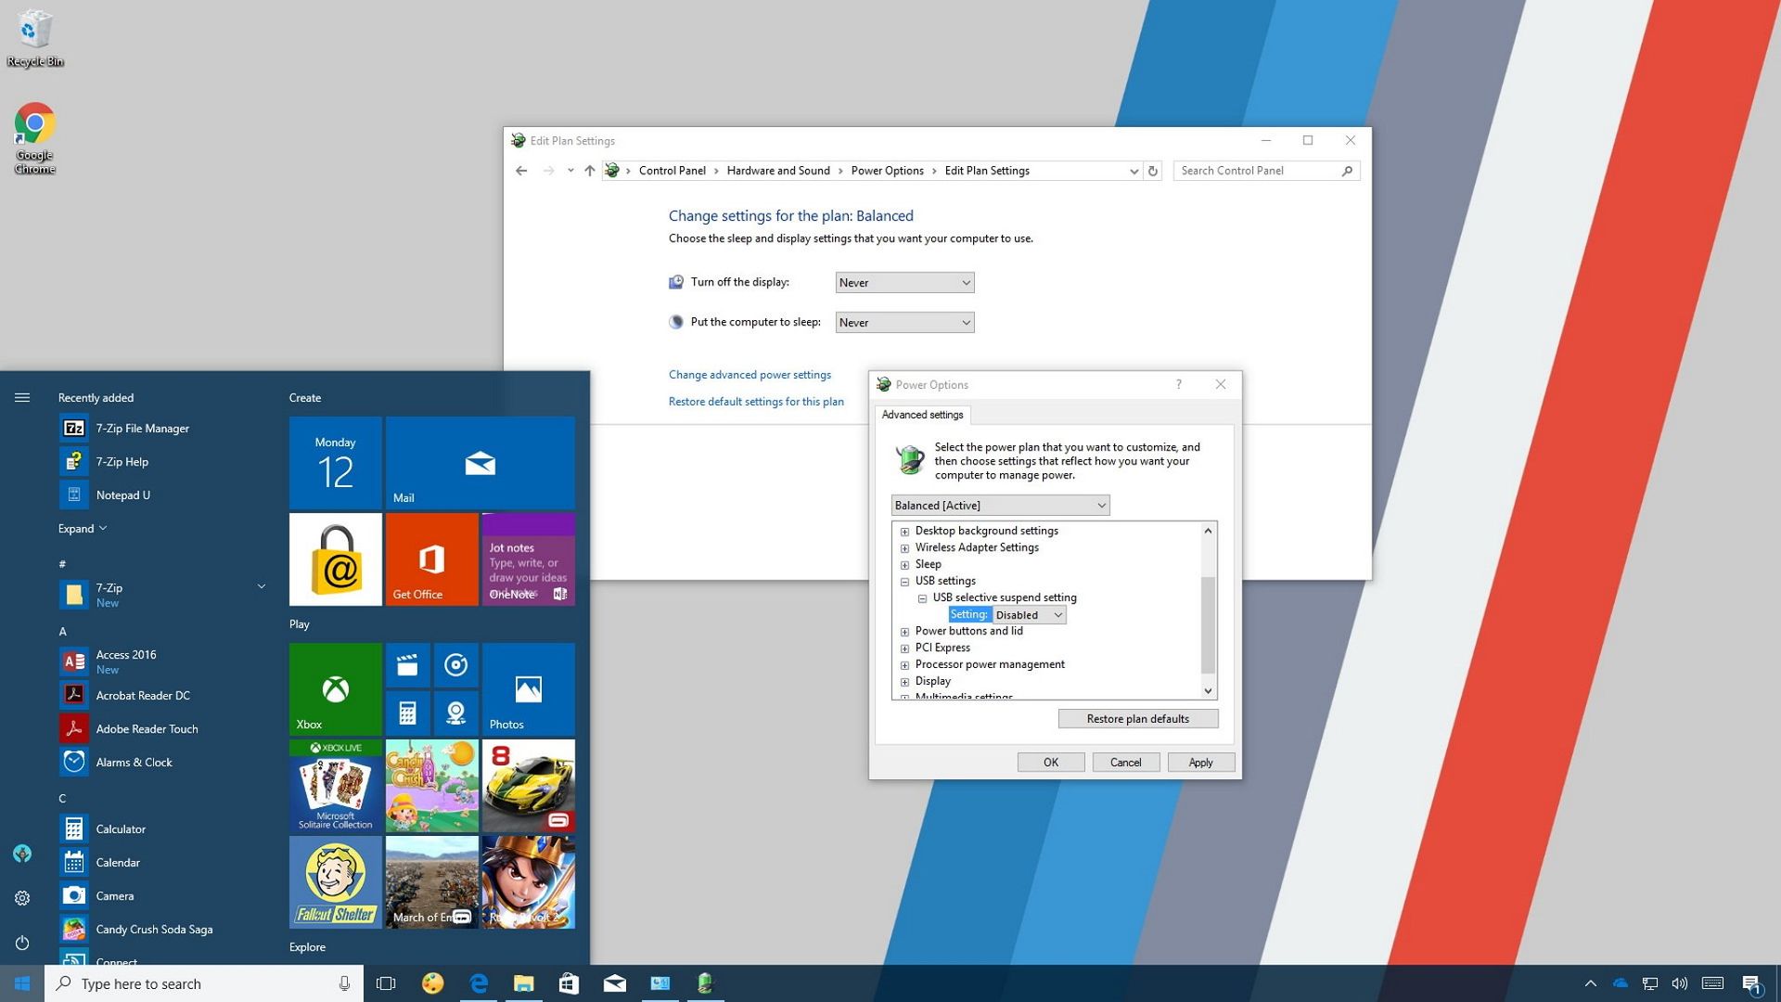Navigate to Power Options via the breadcrumb
Image resolution: width=1781 pixels, height=1002 pixels.
(886, 171)
